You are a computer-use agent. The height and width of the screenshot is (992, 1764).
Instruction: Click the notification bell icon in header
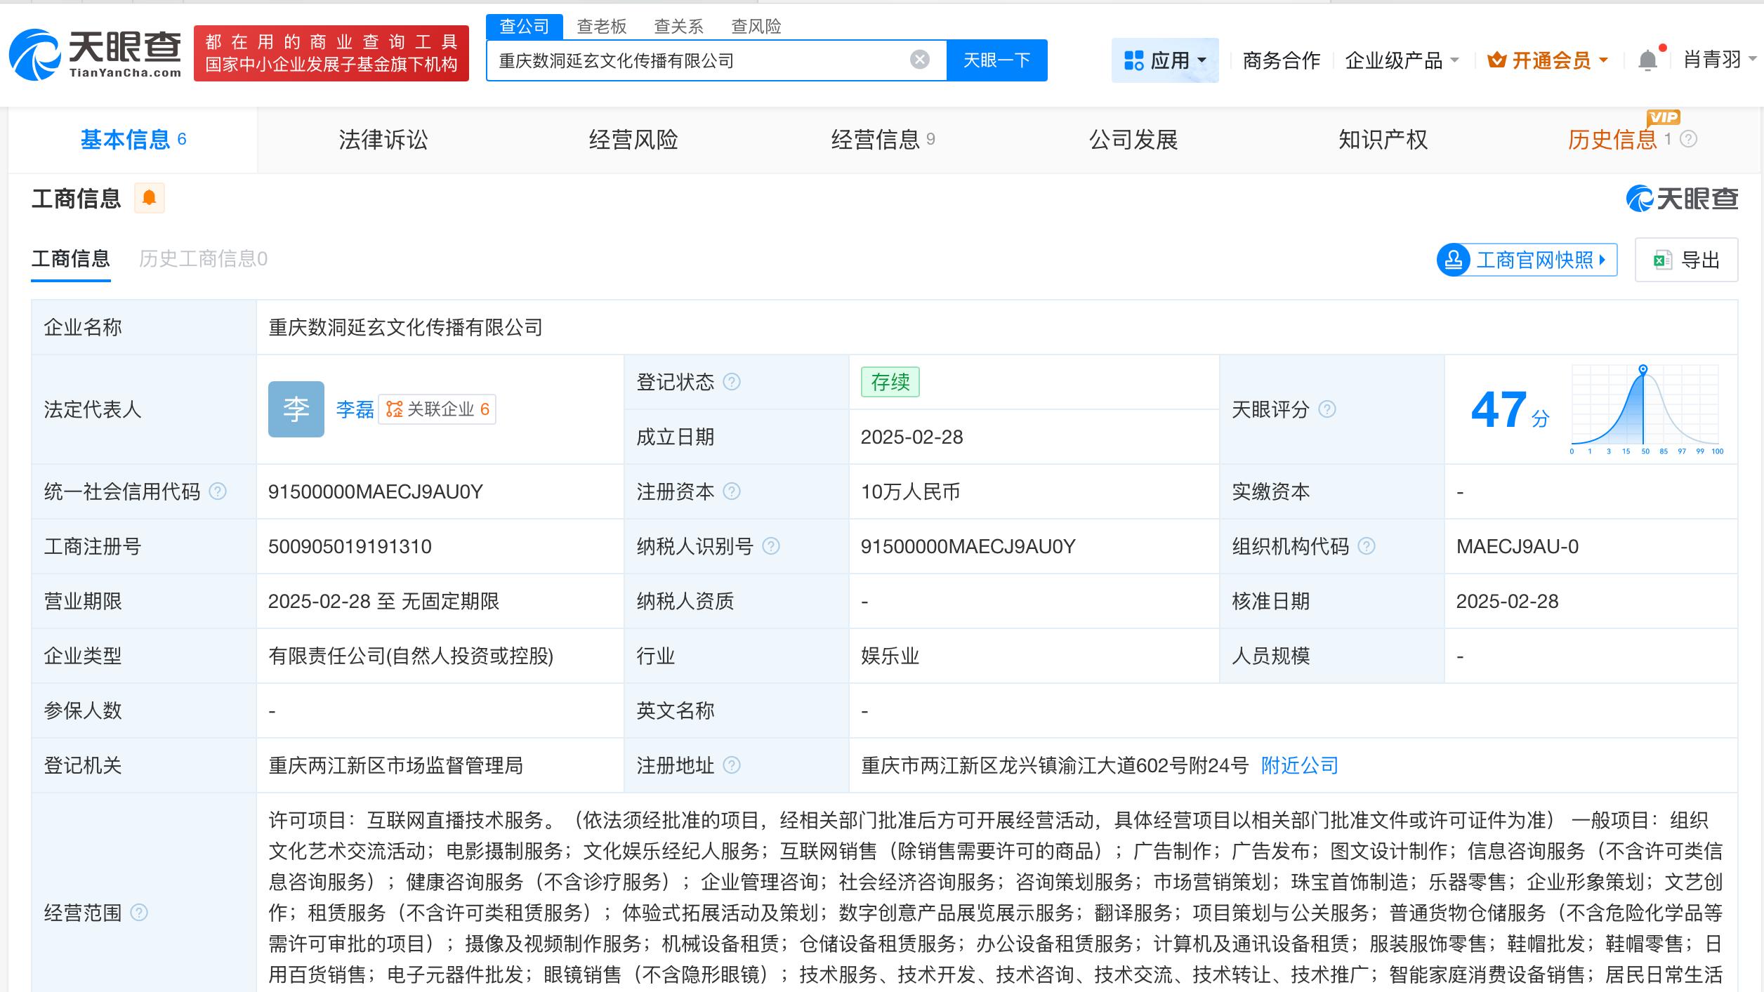tap(1647, 60)
